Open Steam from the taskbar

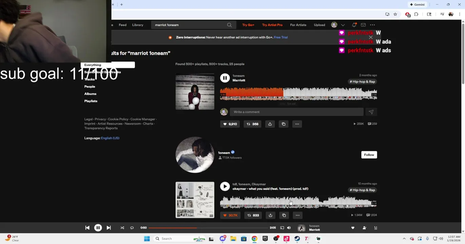[297, 239]
